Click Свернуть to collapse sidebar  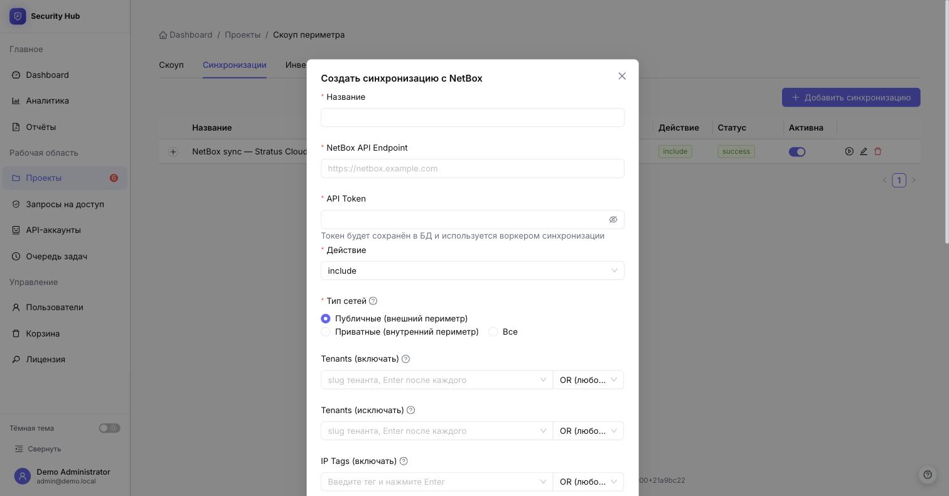click(x=38, y=449)
